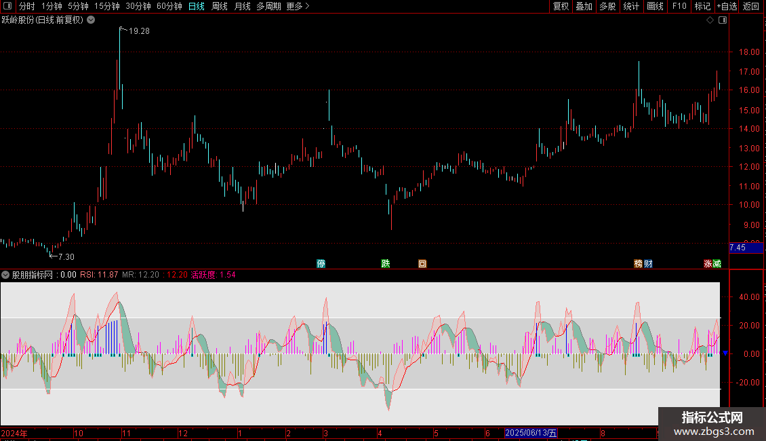Click the 减 event marker
This screenshot has height=441, width=766.
(x=717, y=263)
